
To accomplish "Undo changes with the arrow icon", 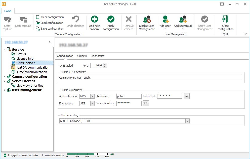I will tap(75, 19).
